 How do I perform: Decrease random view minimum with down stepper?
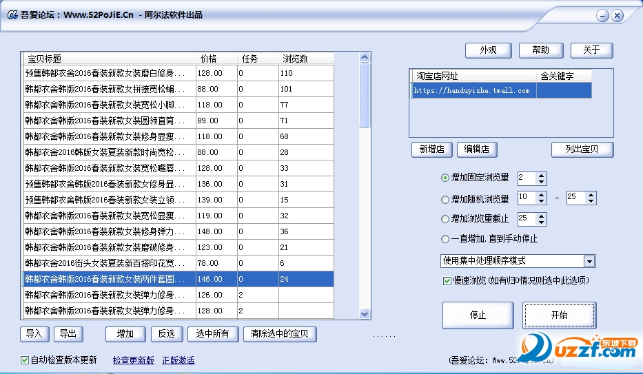click(x=541, y=201)
